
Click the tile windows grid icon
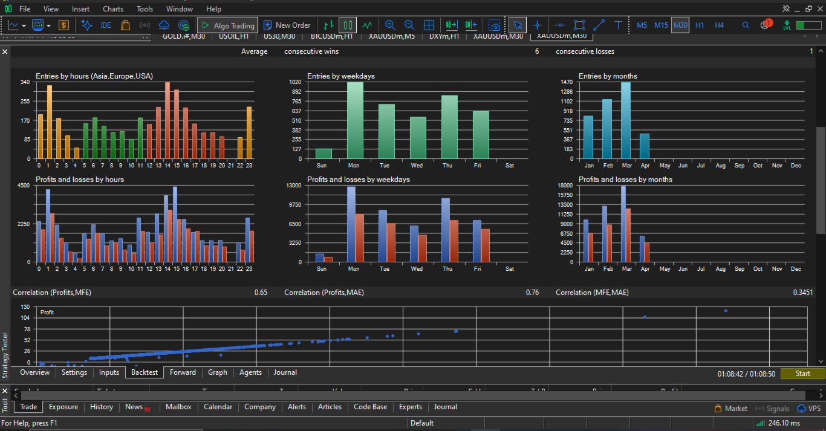pyautogui.click(x=429, y=25)
